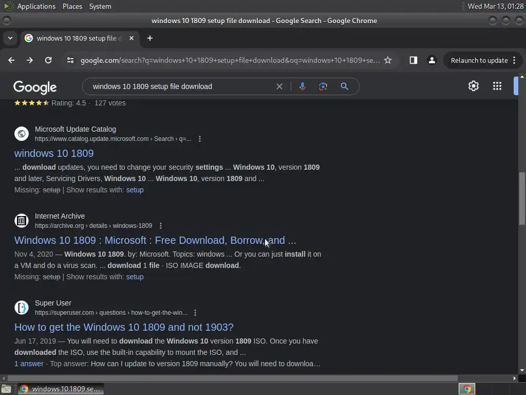526x395 pixels.
Task: Open the '1 answer' link
Action: coord(29,364)
